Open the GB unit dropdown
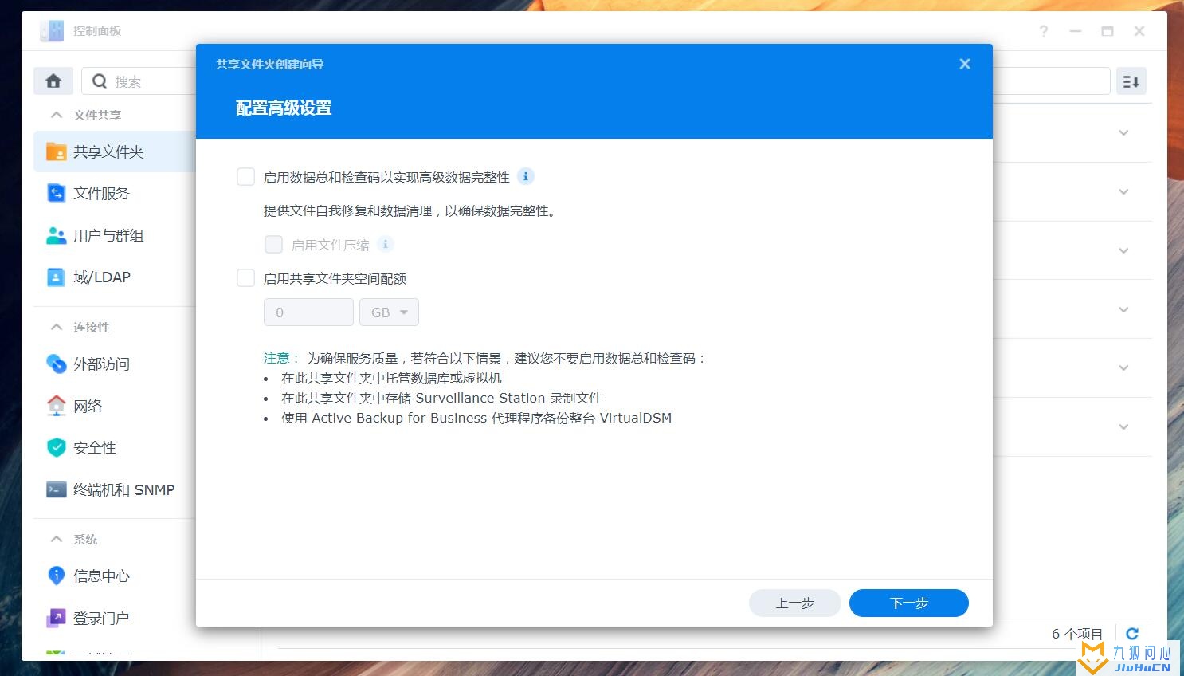 tap(389, 312)
